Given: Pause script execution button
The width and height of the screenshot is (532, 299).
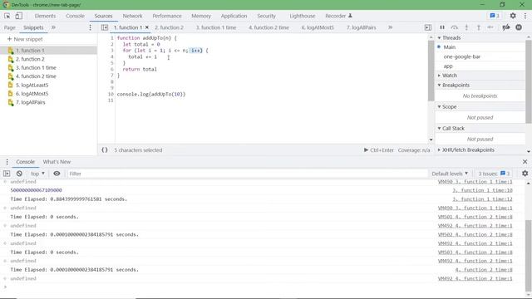Looking at the screenshot, I should pyautogui.click(x=442, y=27).
